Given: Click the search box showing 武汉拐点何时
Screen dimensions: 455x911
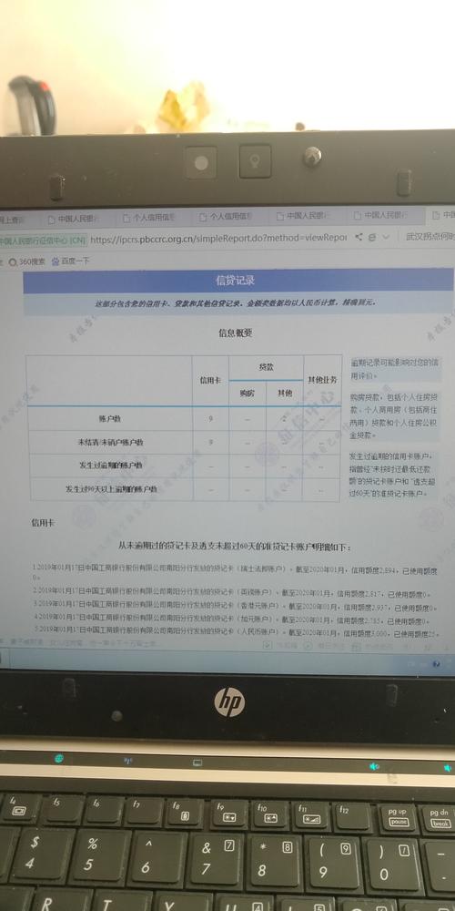Looking at the screenshot, I should tap(430, 237).
